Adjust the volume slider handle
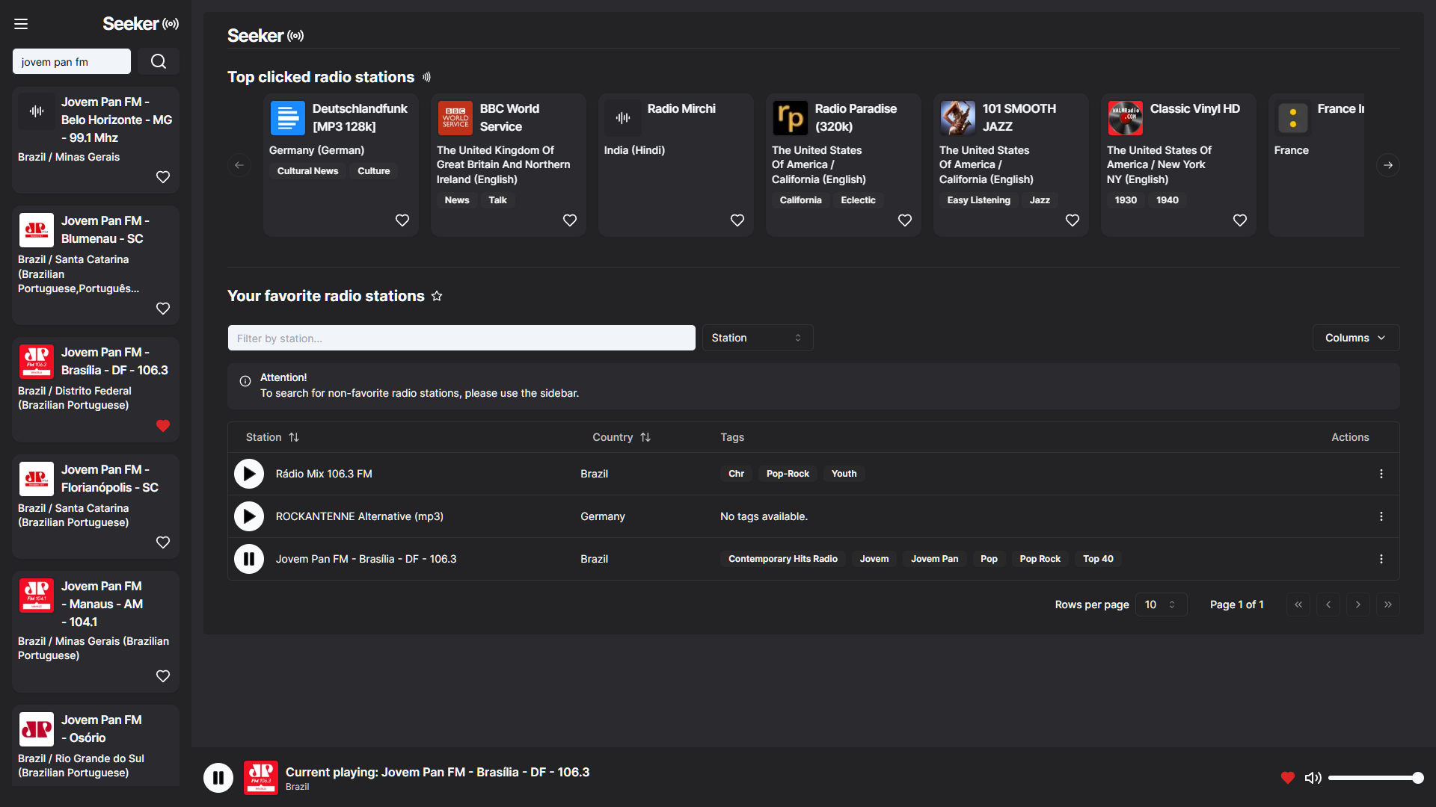This screenshot has width=1436, height=807. pyautogui.click(x=1417, y=778)
